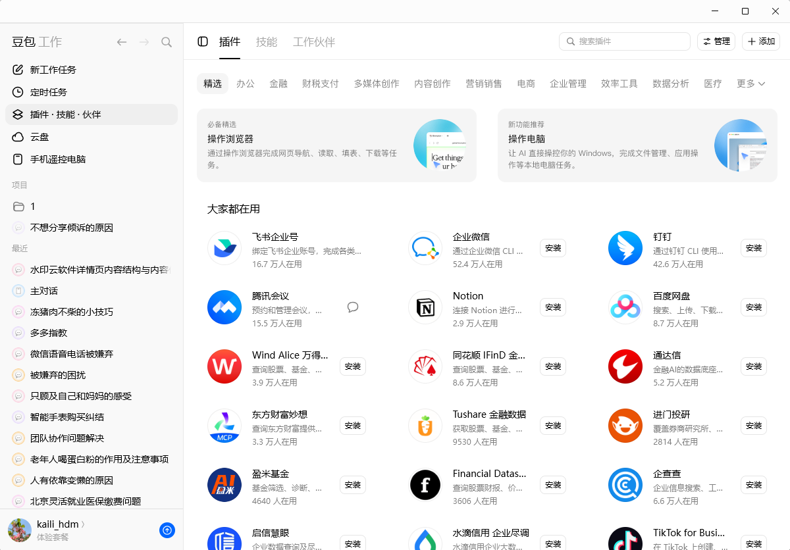Expand the 更多 category dropdown

click(x=751, y=84)
